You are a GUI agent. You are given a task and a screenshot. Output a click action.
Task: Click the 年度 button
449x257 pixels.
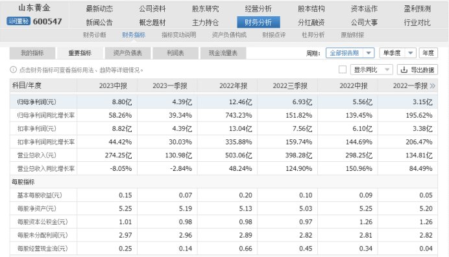tap(428, 53)
